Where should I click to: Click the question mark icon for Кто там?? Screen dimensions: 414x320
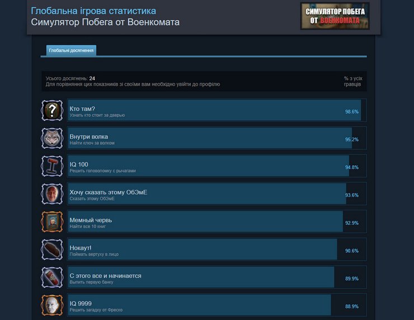click(x=52, y=110)
